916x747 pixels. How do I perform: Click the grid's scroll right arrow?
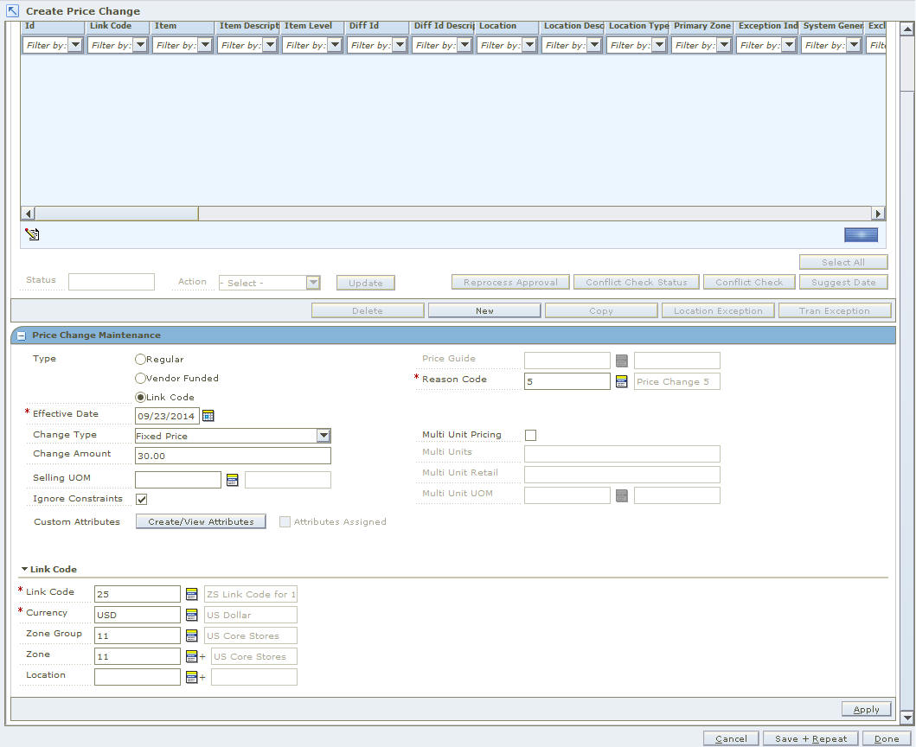tap(878, 214)
